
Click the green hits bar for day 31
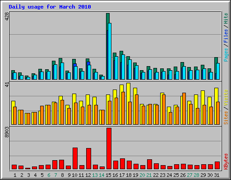(x=216, y=60)
